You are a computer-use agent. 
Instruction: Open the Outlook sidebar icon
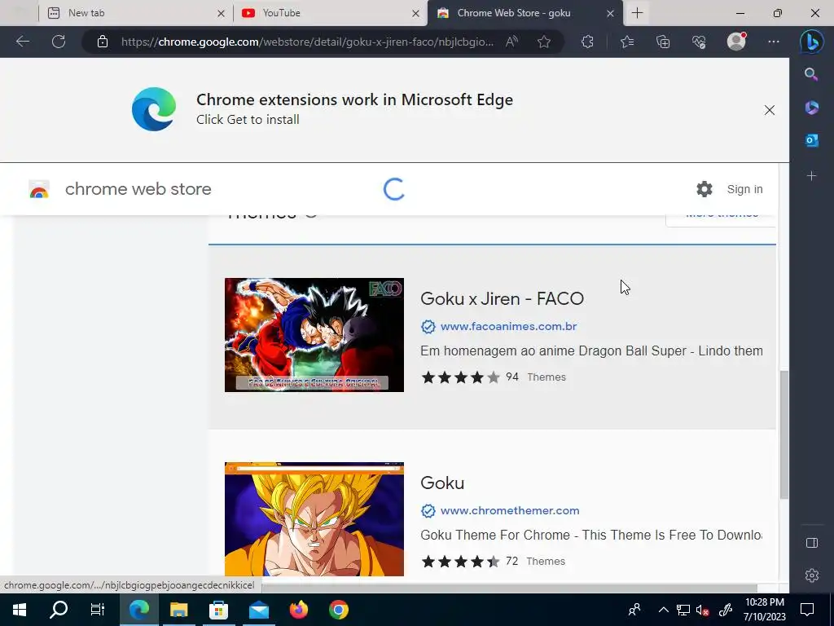click(811, 140)
